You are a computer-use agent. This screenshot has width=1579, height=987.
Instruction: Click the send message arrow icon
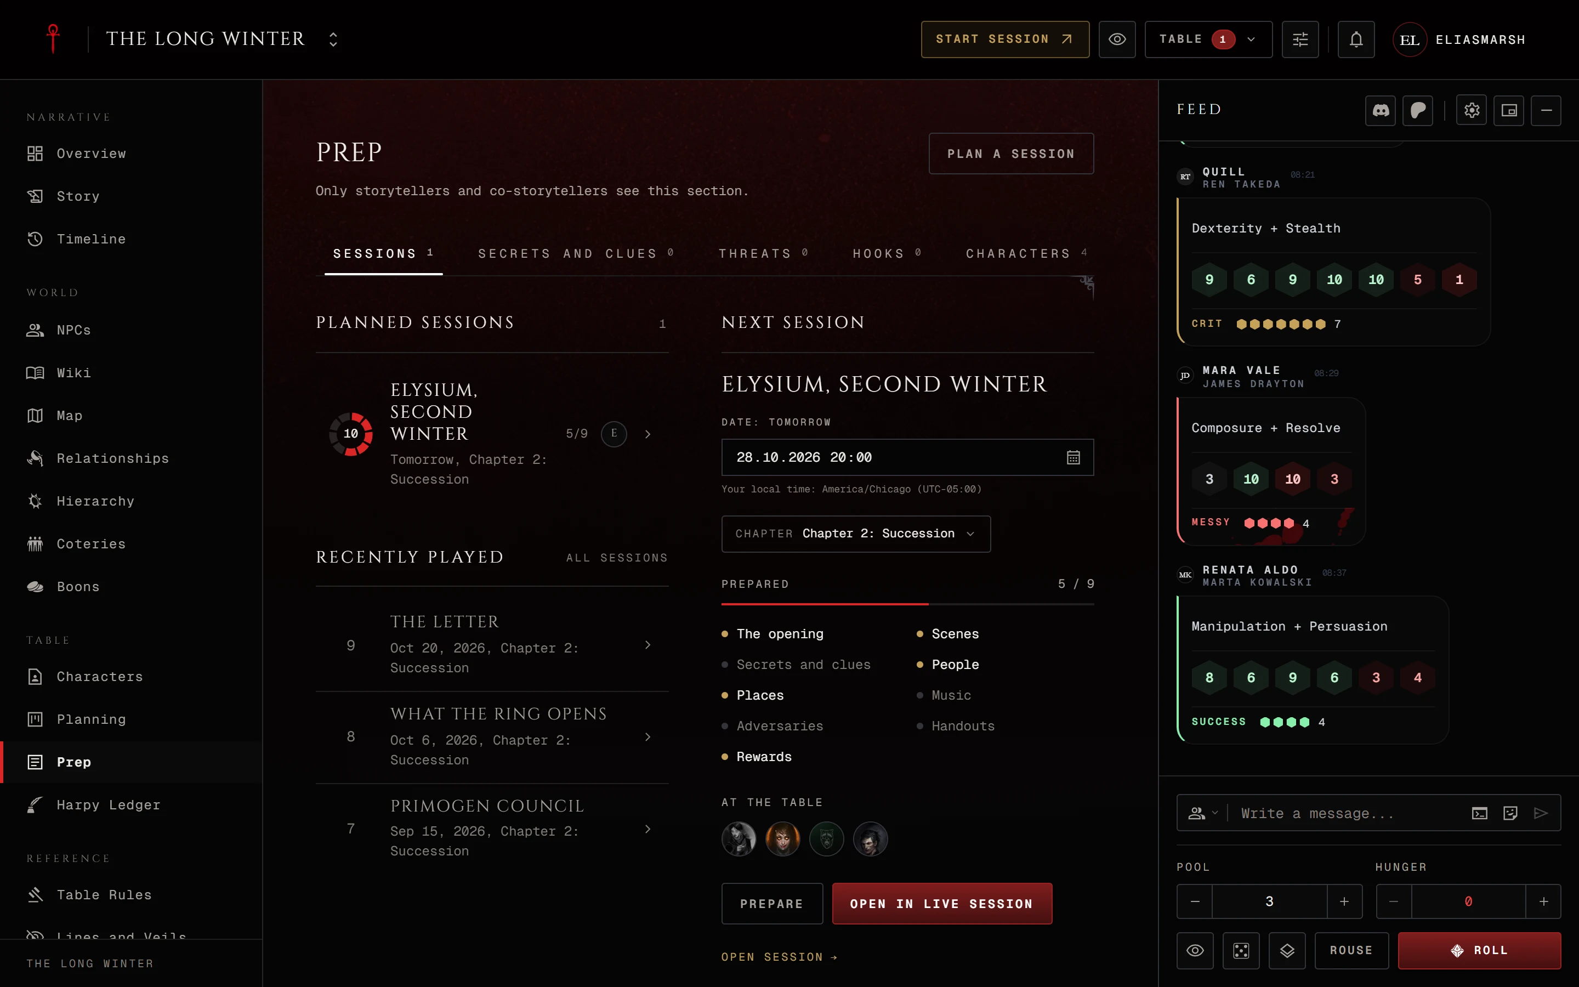(x=1541, y=813)
